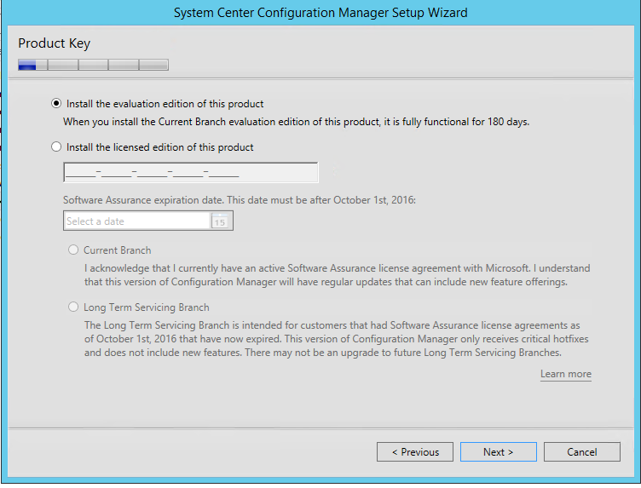Pick the Long Term Servicing Branch option
Viewport: 641px width, 488px height.
click(73, 307)
